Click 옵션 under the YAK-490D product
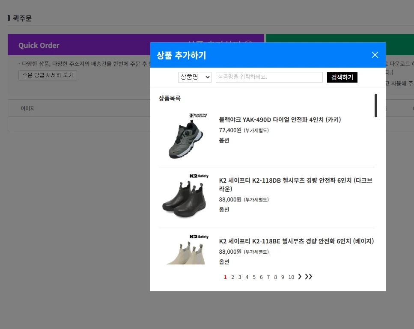The height and width of the screenshot is (329, 414). pyautogui.click(x=224, y=140)
